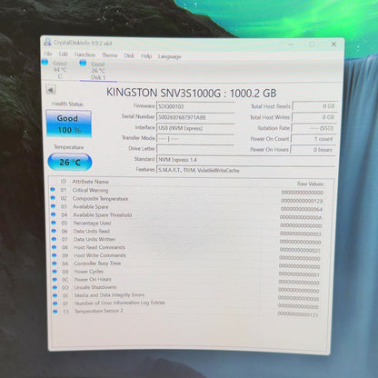Click the Serial Number field

point(195,117)
